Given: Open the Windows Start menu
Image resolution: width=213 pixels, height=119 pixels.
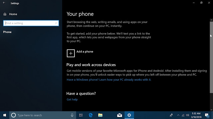Looking at the screenshot, I should point(5,115).
